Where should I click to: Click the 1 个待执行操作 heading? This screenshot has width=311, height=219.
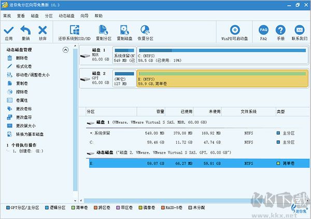(21, 145)
